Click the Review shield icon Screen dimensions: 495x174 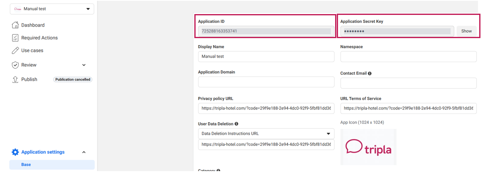click(x=15, y=65)
